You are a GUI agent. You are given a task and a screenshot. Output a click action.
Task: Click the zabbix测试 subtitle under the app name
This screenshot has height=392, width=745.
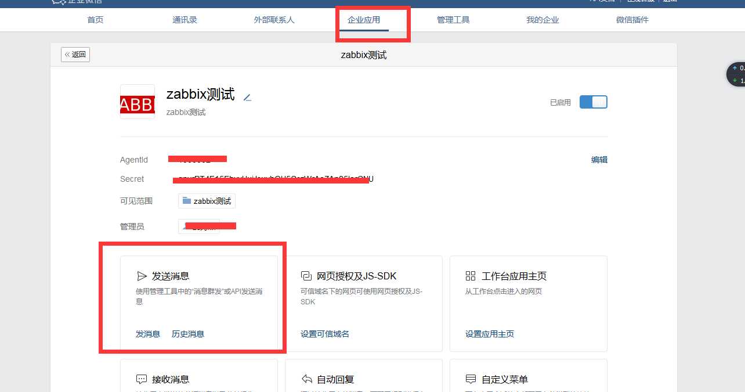point(186,112)
